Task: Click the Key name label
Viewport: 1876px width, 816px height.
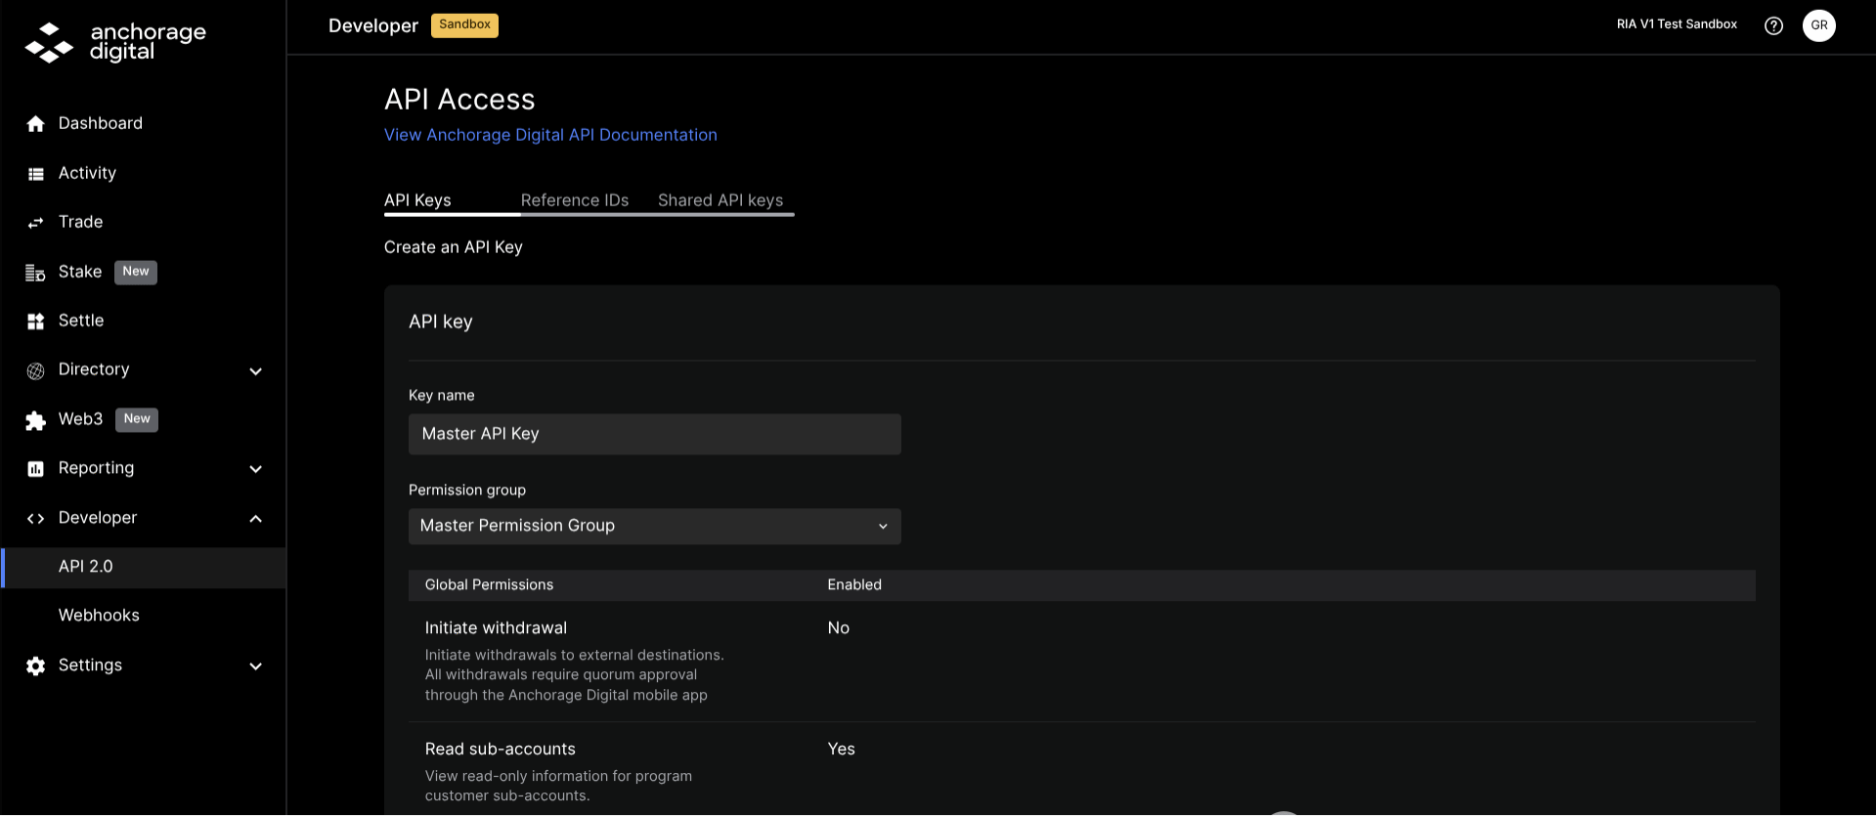Action: pos(442,396)
